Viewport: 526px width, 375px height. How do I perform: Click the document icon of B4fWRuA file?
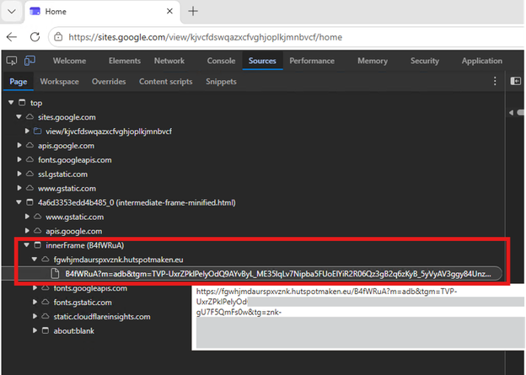pyautogui.click(x=55, y=274)
